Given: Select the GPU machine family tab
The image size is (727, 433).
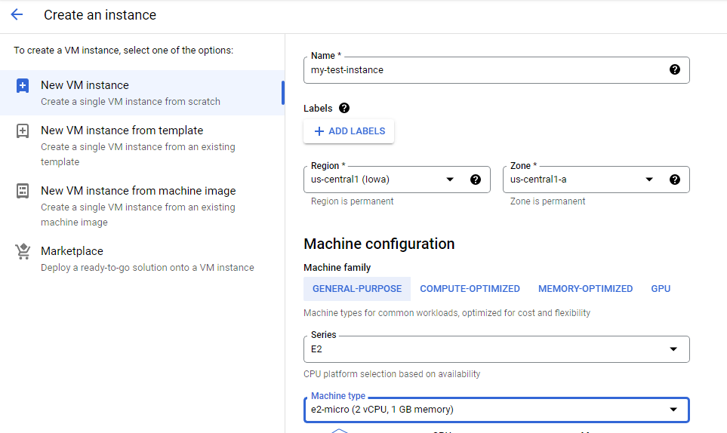Looking at the screenshot, I should coord(661,289).
